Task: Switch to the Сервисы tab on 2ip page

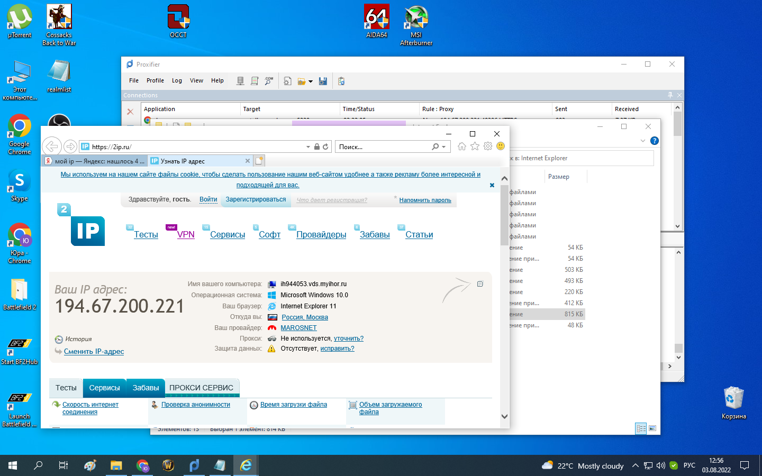Action: pyautogui.click(x=104, y=388)
